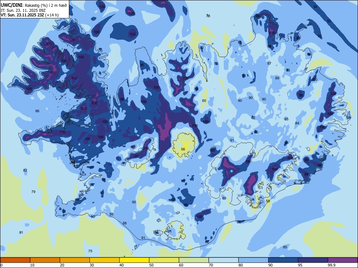This screenshot has width=358, height=268.
Task: Click the '10' legend tick label
Action: click(x=32, y=265)
